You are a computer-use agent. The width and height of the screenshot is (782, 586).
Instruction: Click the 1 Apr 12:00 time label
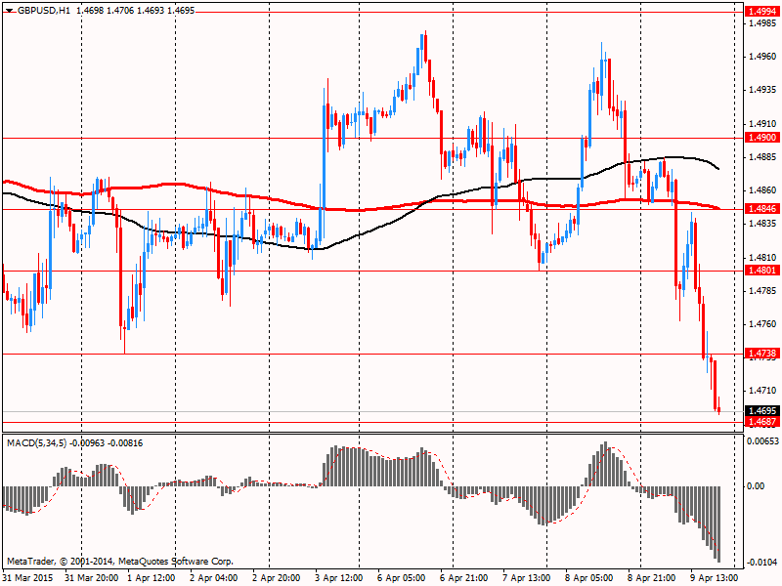pos(152,578)
